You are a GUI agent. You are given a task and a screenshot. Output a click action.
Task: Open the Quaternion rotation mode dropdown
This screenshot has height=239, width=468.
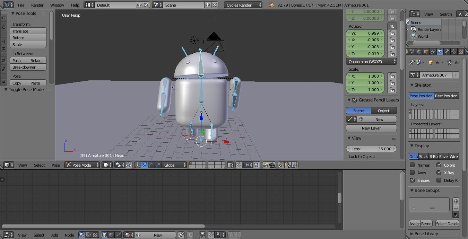(x=371, y=61)
